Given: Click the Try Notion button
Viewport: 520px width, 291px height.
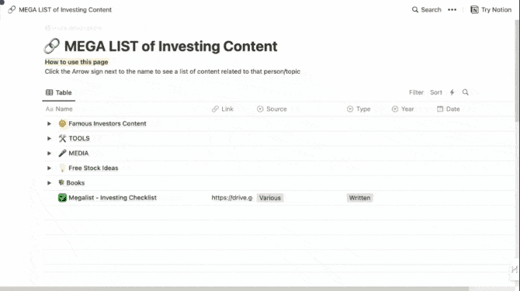Looking at the screenshot, I should click(x=491, y=10).
